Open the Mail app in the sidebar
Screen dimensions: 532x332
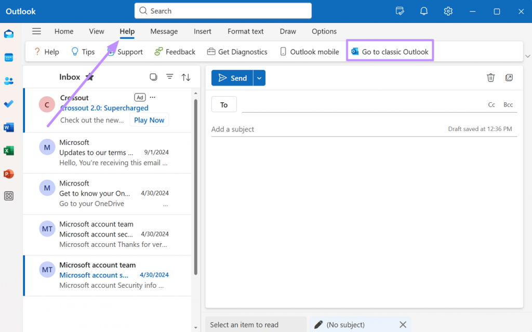[x=9, y=34]
